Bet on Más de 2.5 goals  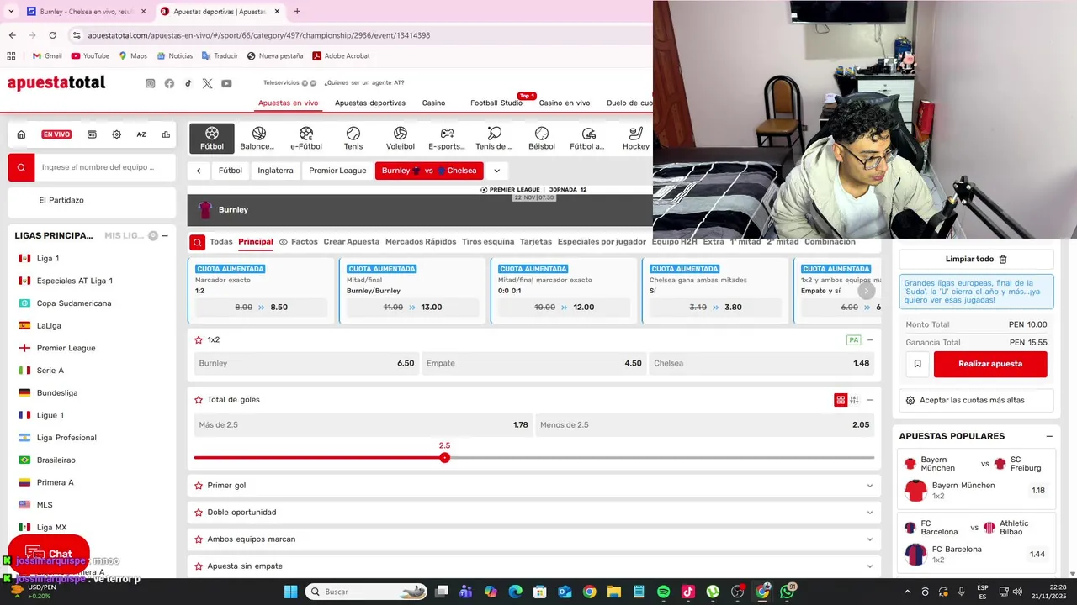coord(363,425)
